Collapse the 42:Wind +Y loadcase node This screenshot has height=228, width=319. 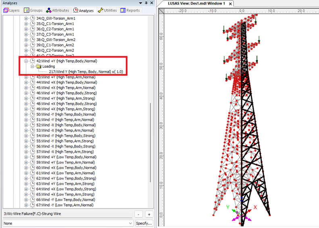(x=27, y=61)
